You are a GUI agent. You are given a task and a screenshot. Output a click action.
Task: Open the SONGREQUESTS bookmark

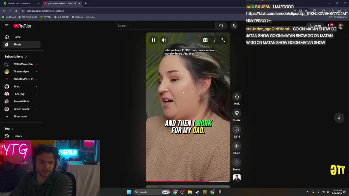28,17
